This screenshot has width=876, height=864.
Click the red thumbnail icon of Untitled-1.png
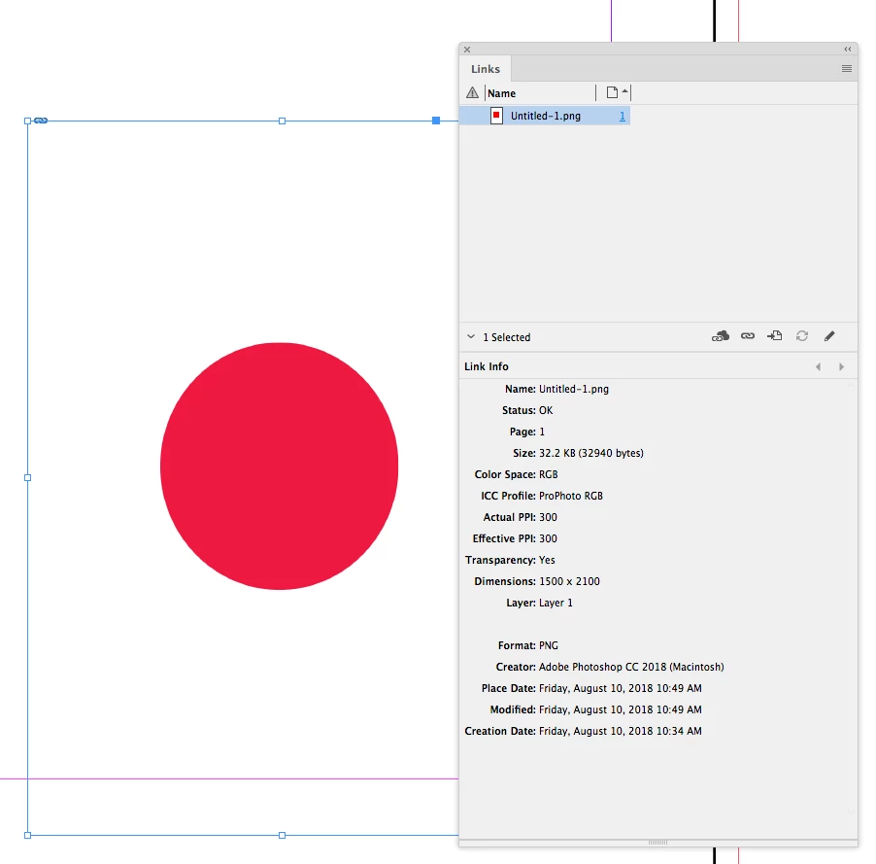(496, 116)
